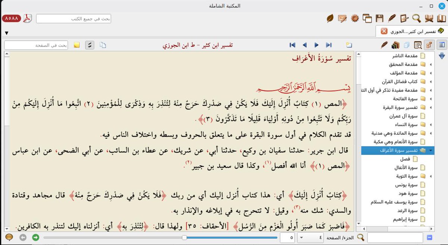Click the copy text icon left of title
The width and height of the screenshot is (448, 245).
103,45
